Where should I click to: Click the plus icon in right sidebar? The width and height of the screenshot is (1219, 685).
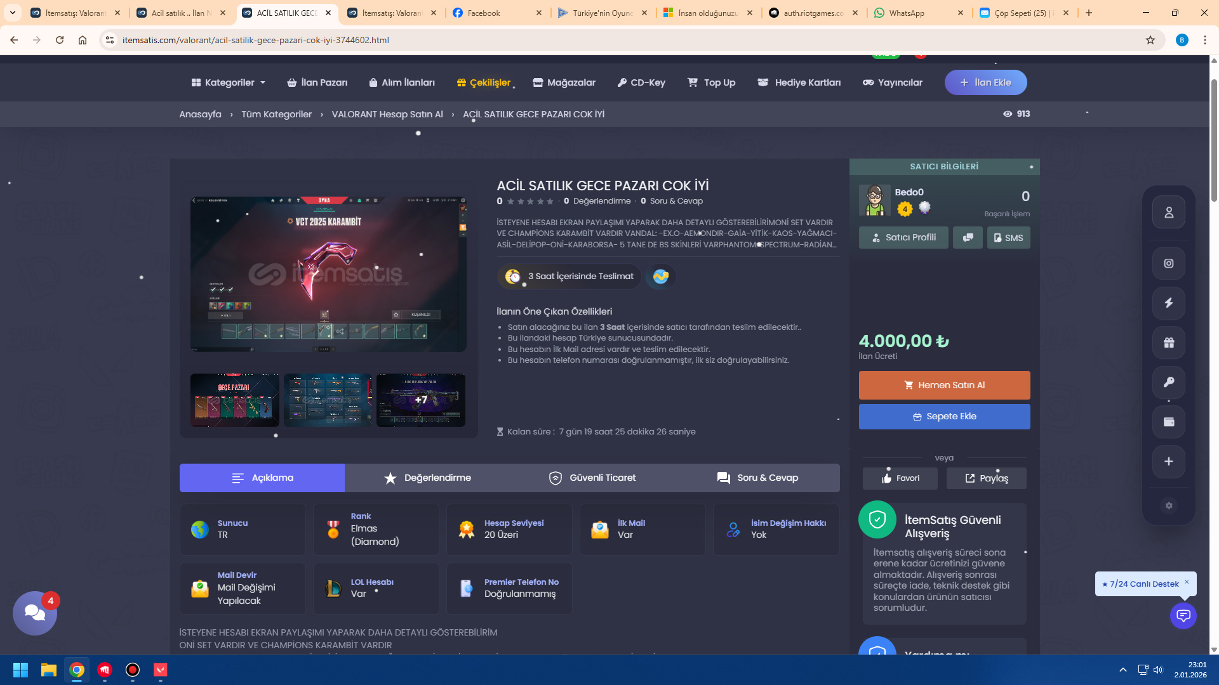click(1169, 462)
